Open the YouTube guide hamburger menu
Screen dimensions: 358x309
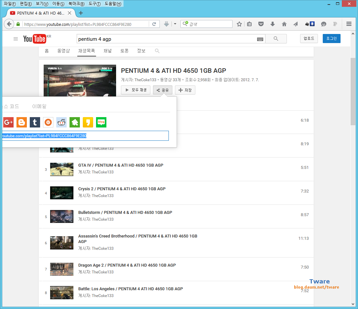coord(16,39)
